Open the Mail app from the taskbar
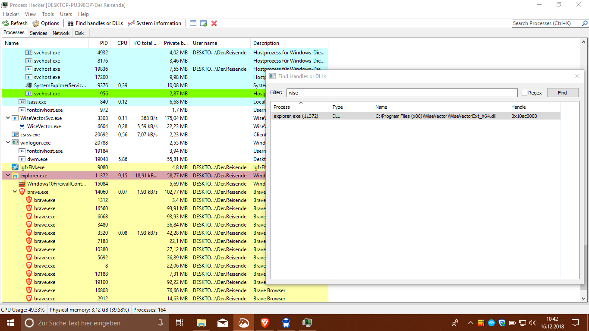Image resolution: width=589 pixels, height=331 pixels. click(223, 323)
